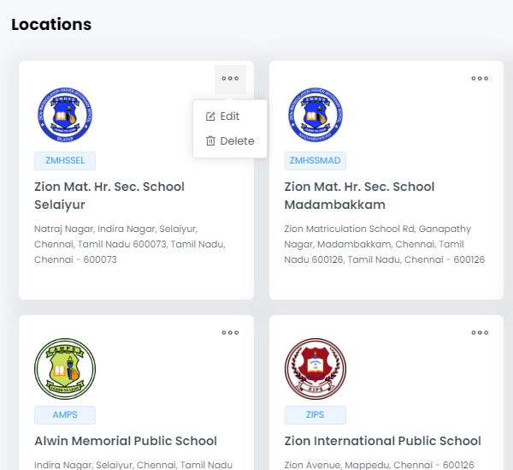Screen dimensions: 513x470
Task: Click the Zion International Public School logo
Action: click(315, 369)
